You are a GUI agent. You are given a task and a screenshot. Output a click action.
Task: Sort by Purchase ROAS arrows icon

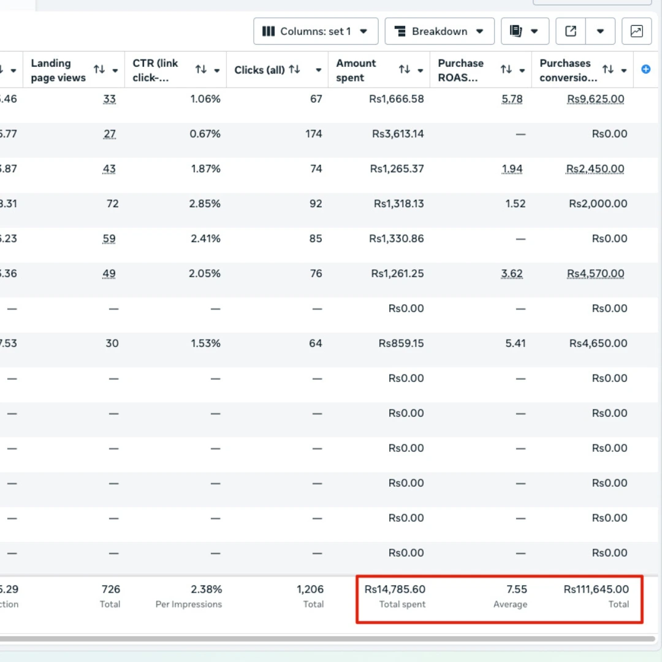click(506, 70)
